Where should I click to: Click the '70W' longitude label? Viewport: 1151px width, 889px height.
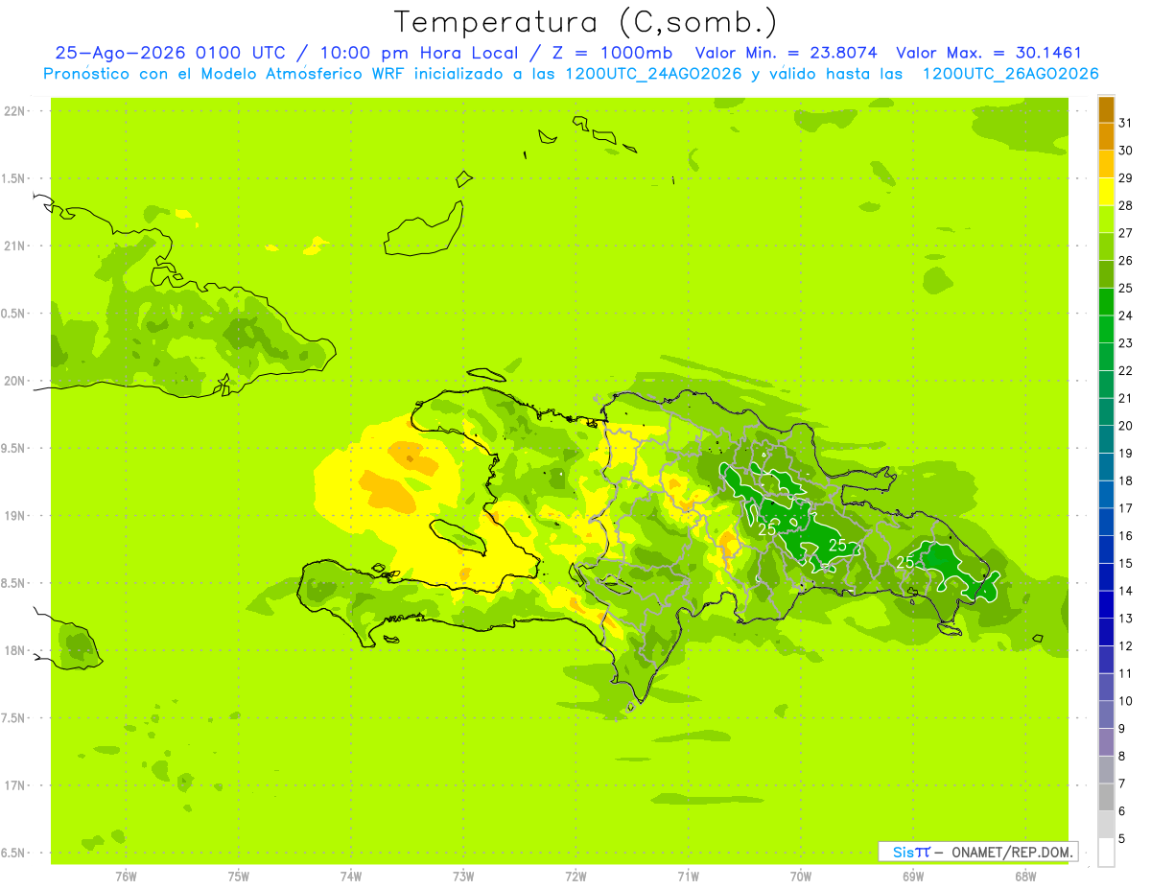[800, 876]
